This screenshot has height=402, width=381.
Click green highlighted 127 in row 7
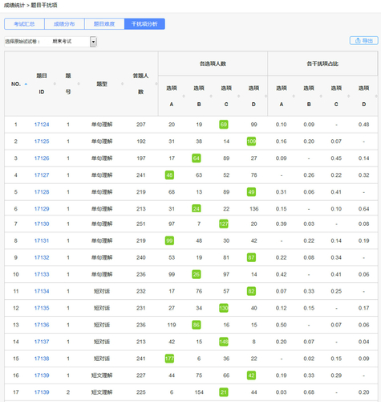(x=224, y=224)
